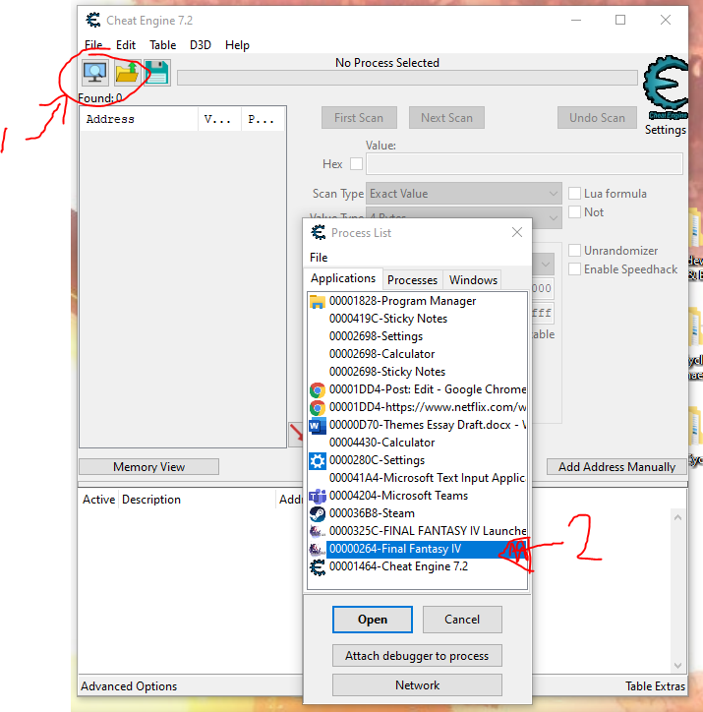Click the Cheat Engine logo above Settings
This screenshot has height=712, width=703.
coord(666,88)
